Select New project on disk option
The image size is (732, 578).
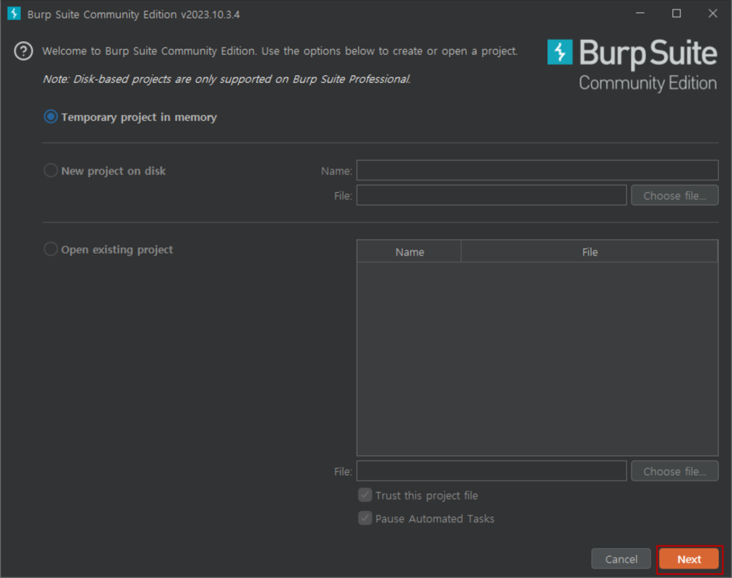[51, 171]
